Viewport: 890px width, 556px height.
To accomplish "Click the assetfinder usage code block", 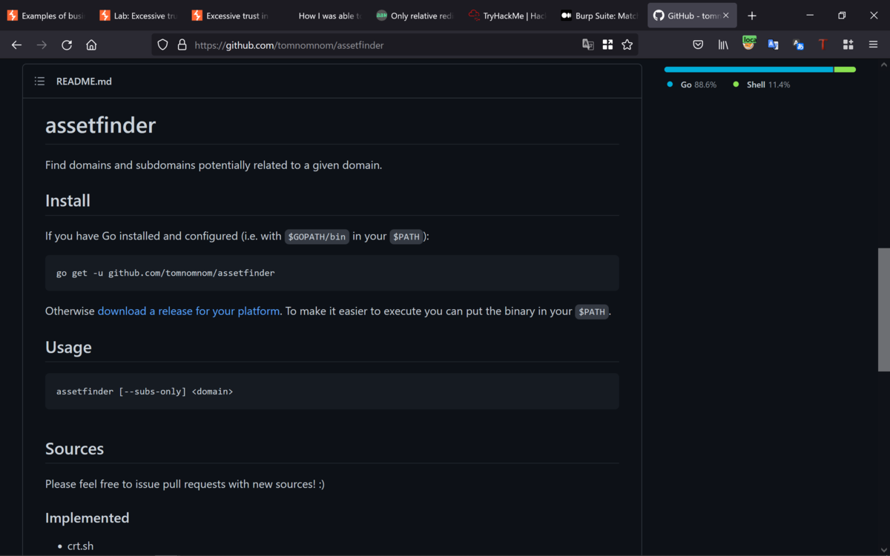I will [x=332, y=391].
